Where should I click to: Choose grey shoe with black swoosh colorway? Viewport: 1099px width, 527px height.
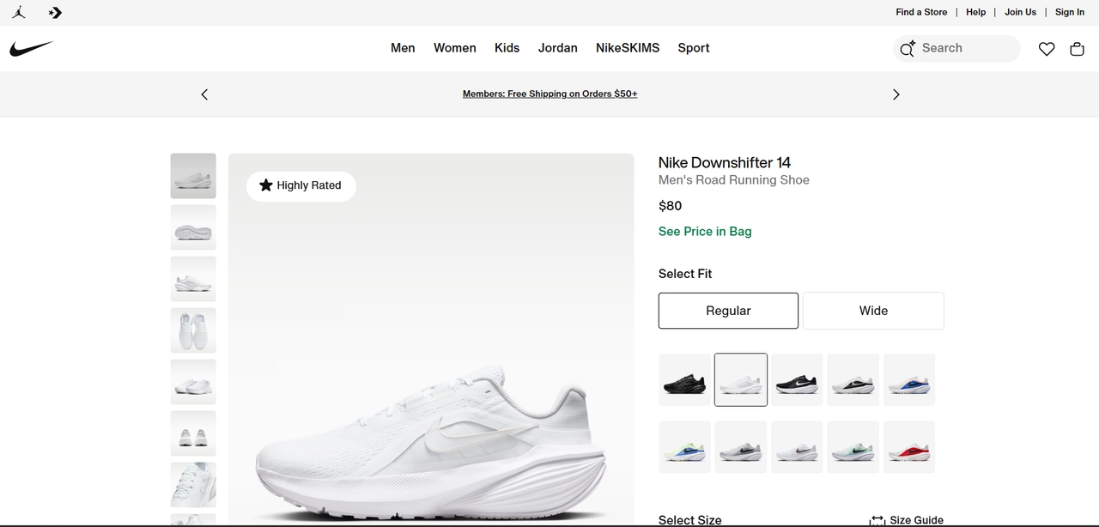click(x=741, y=447)
